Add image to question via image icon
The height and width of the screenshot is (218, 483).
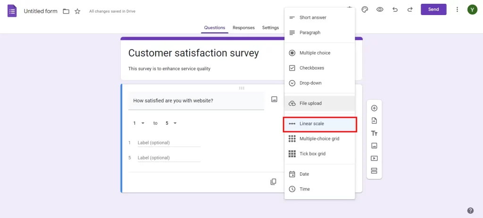click(274, 99)
